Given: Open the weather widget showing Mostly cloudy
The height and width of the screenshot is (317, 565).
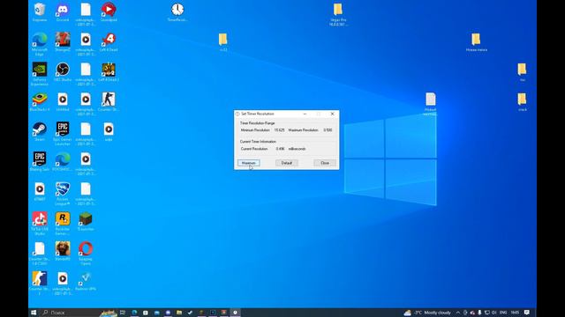Looking at the screenshot, I should [x=427, y=313].
